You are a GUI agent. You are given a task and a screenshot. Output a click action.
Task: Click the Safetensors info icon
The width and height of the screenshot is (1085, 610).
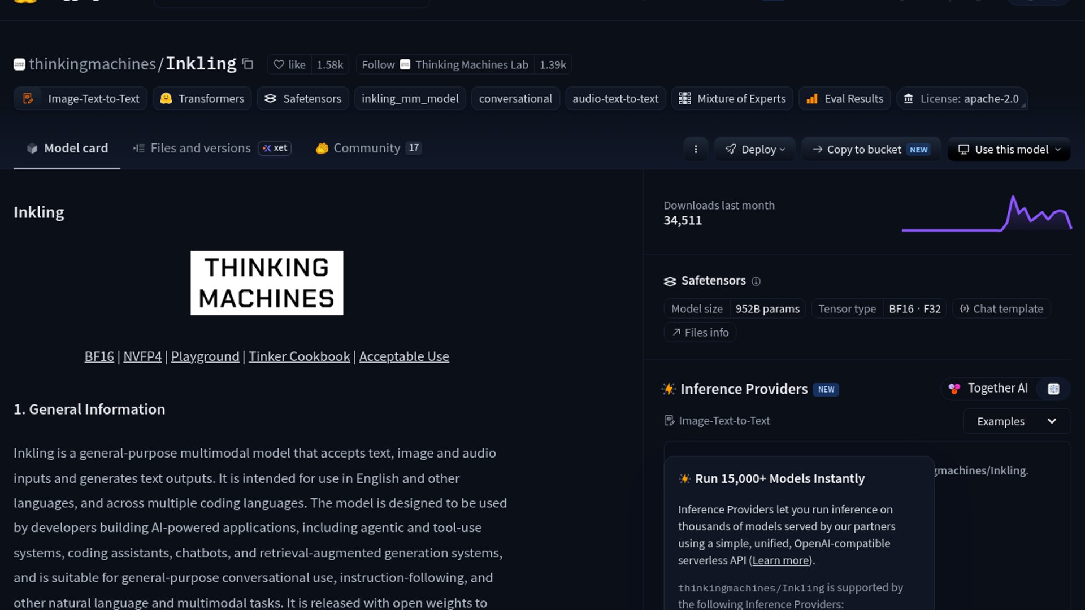(756, 281)
